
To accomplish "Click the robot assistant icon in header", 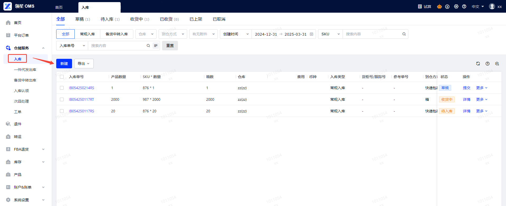I will point(439,7).
